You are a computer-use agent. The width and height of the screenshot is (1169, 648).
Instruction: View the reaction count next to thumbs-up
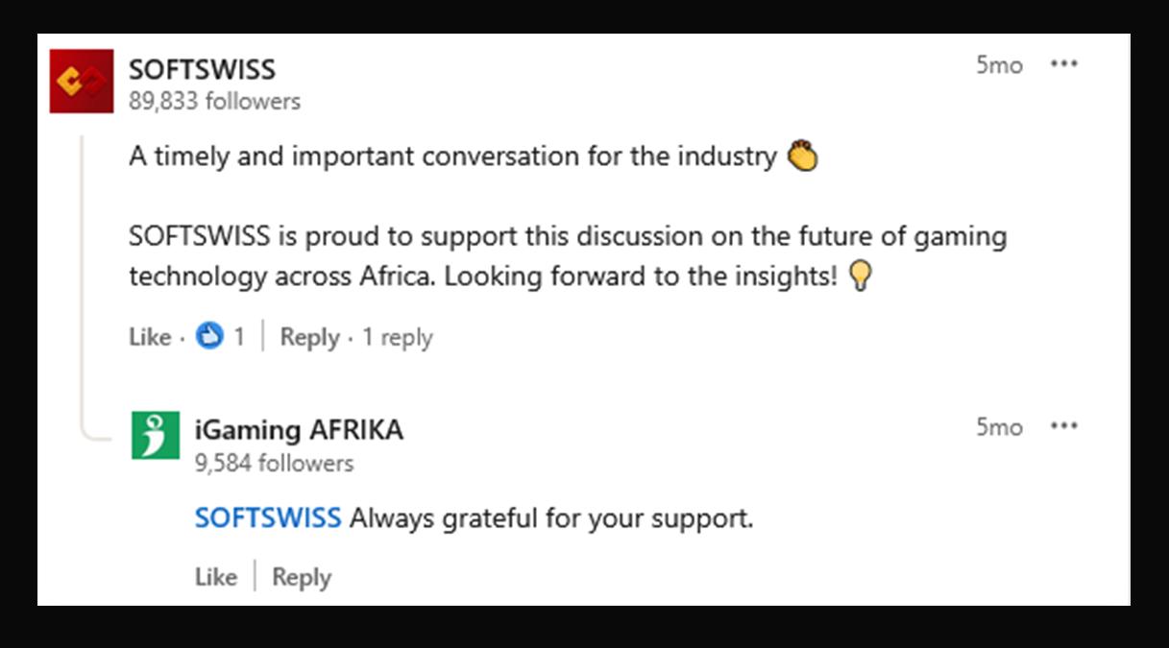point(239,337)
